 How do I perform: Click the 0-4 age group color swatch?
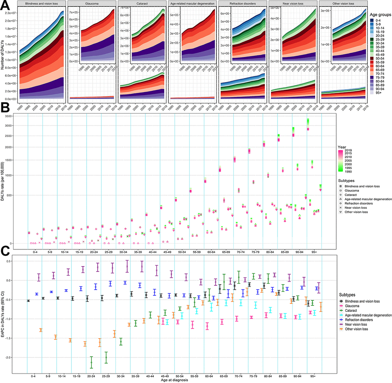pos(372,19)
